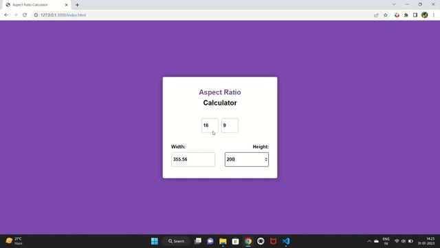440x248 pixels.
Task: Open taskbar Search box
Action: (176, 241)
